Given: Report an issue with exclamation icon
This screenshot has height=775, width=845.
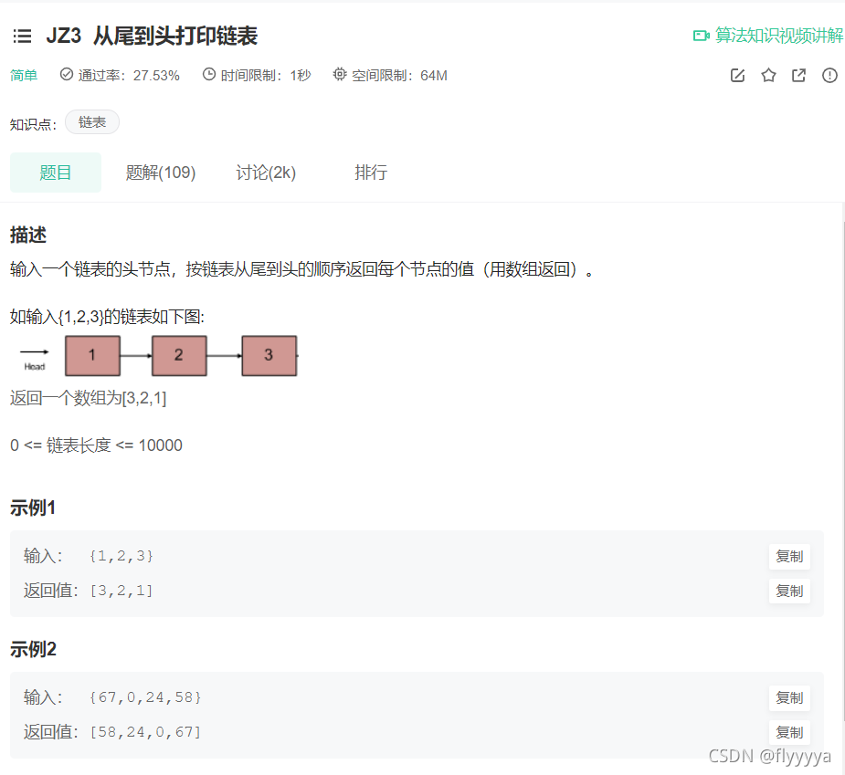Looking at the screenshot, I should pos(829,76).
